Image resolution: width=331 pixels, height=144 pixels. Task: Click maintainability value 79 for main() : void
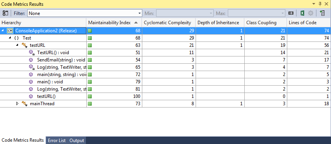tap(138, 82)
